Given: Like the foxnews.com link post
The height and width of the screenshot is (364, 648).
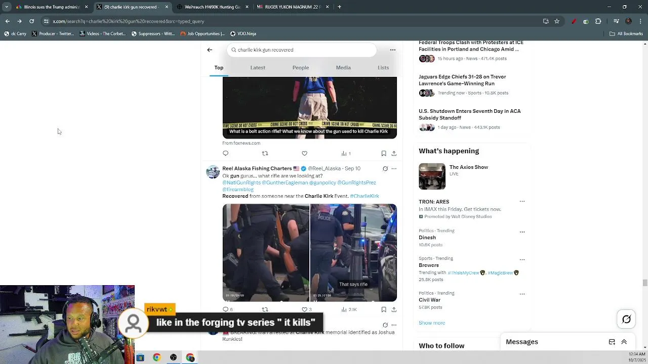Looking at the screenshot, I should click(x=304, y=153).
